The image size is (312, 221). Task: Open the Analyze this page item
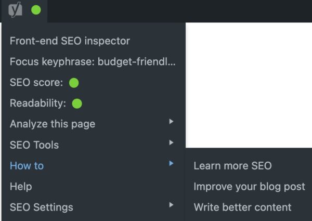(x=53, y=124)
